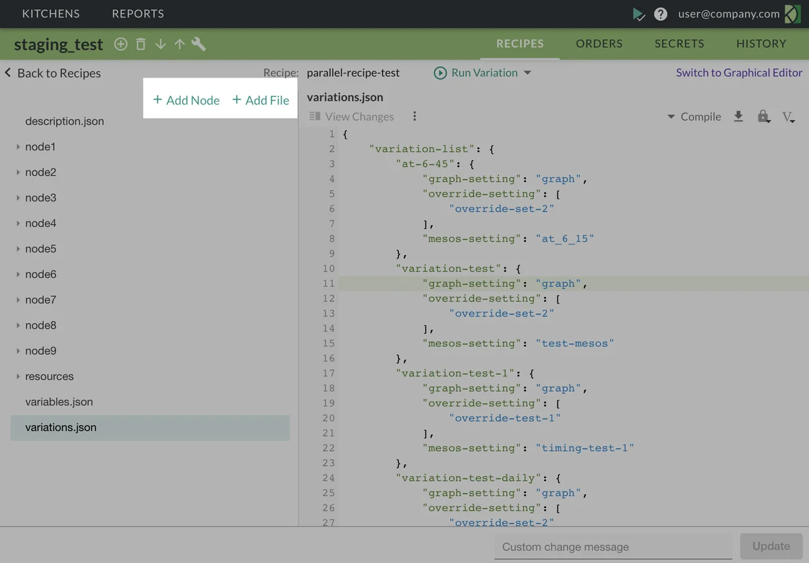Viewport: 809px width, 563px height.
Task: Click Switch to Graphical Editor link
Action: [739, 73]
